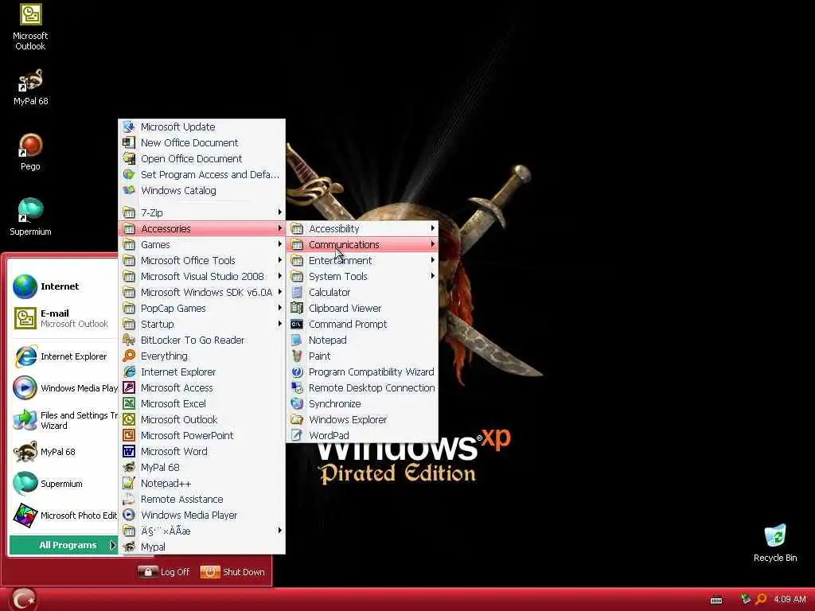
Task: Open the garbled-name folder above Mypal
Action: point(201,531)
